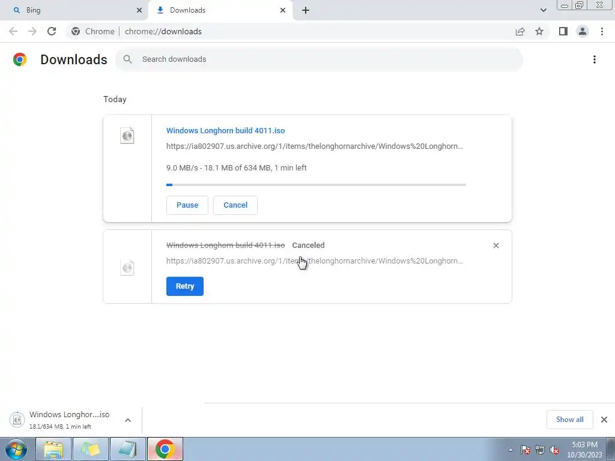
Task: Open Action Center flag icon
Action: [x=526, y=450]
